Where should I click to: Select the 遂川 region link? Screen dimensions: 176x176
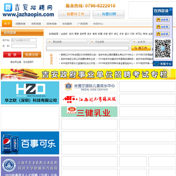click(x=127, y=34)
